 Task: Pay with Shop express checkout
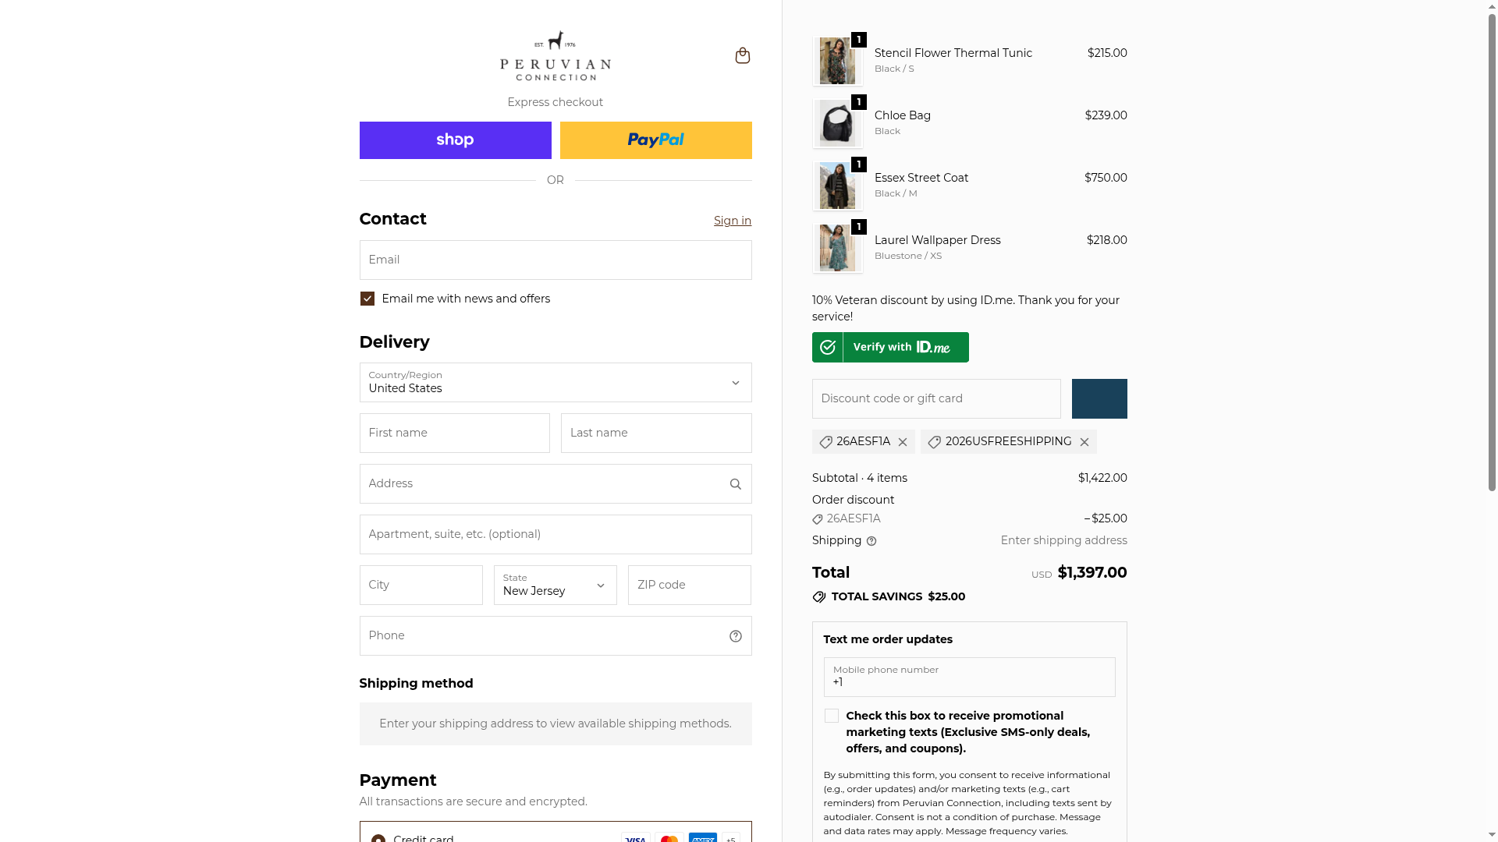pos(455,140)
